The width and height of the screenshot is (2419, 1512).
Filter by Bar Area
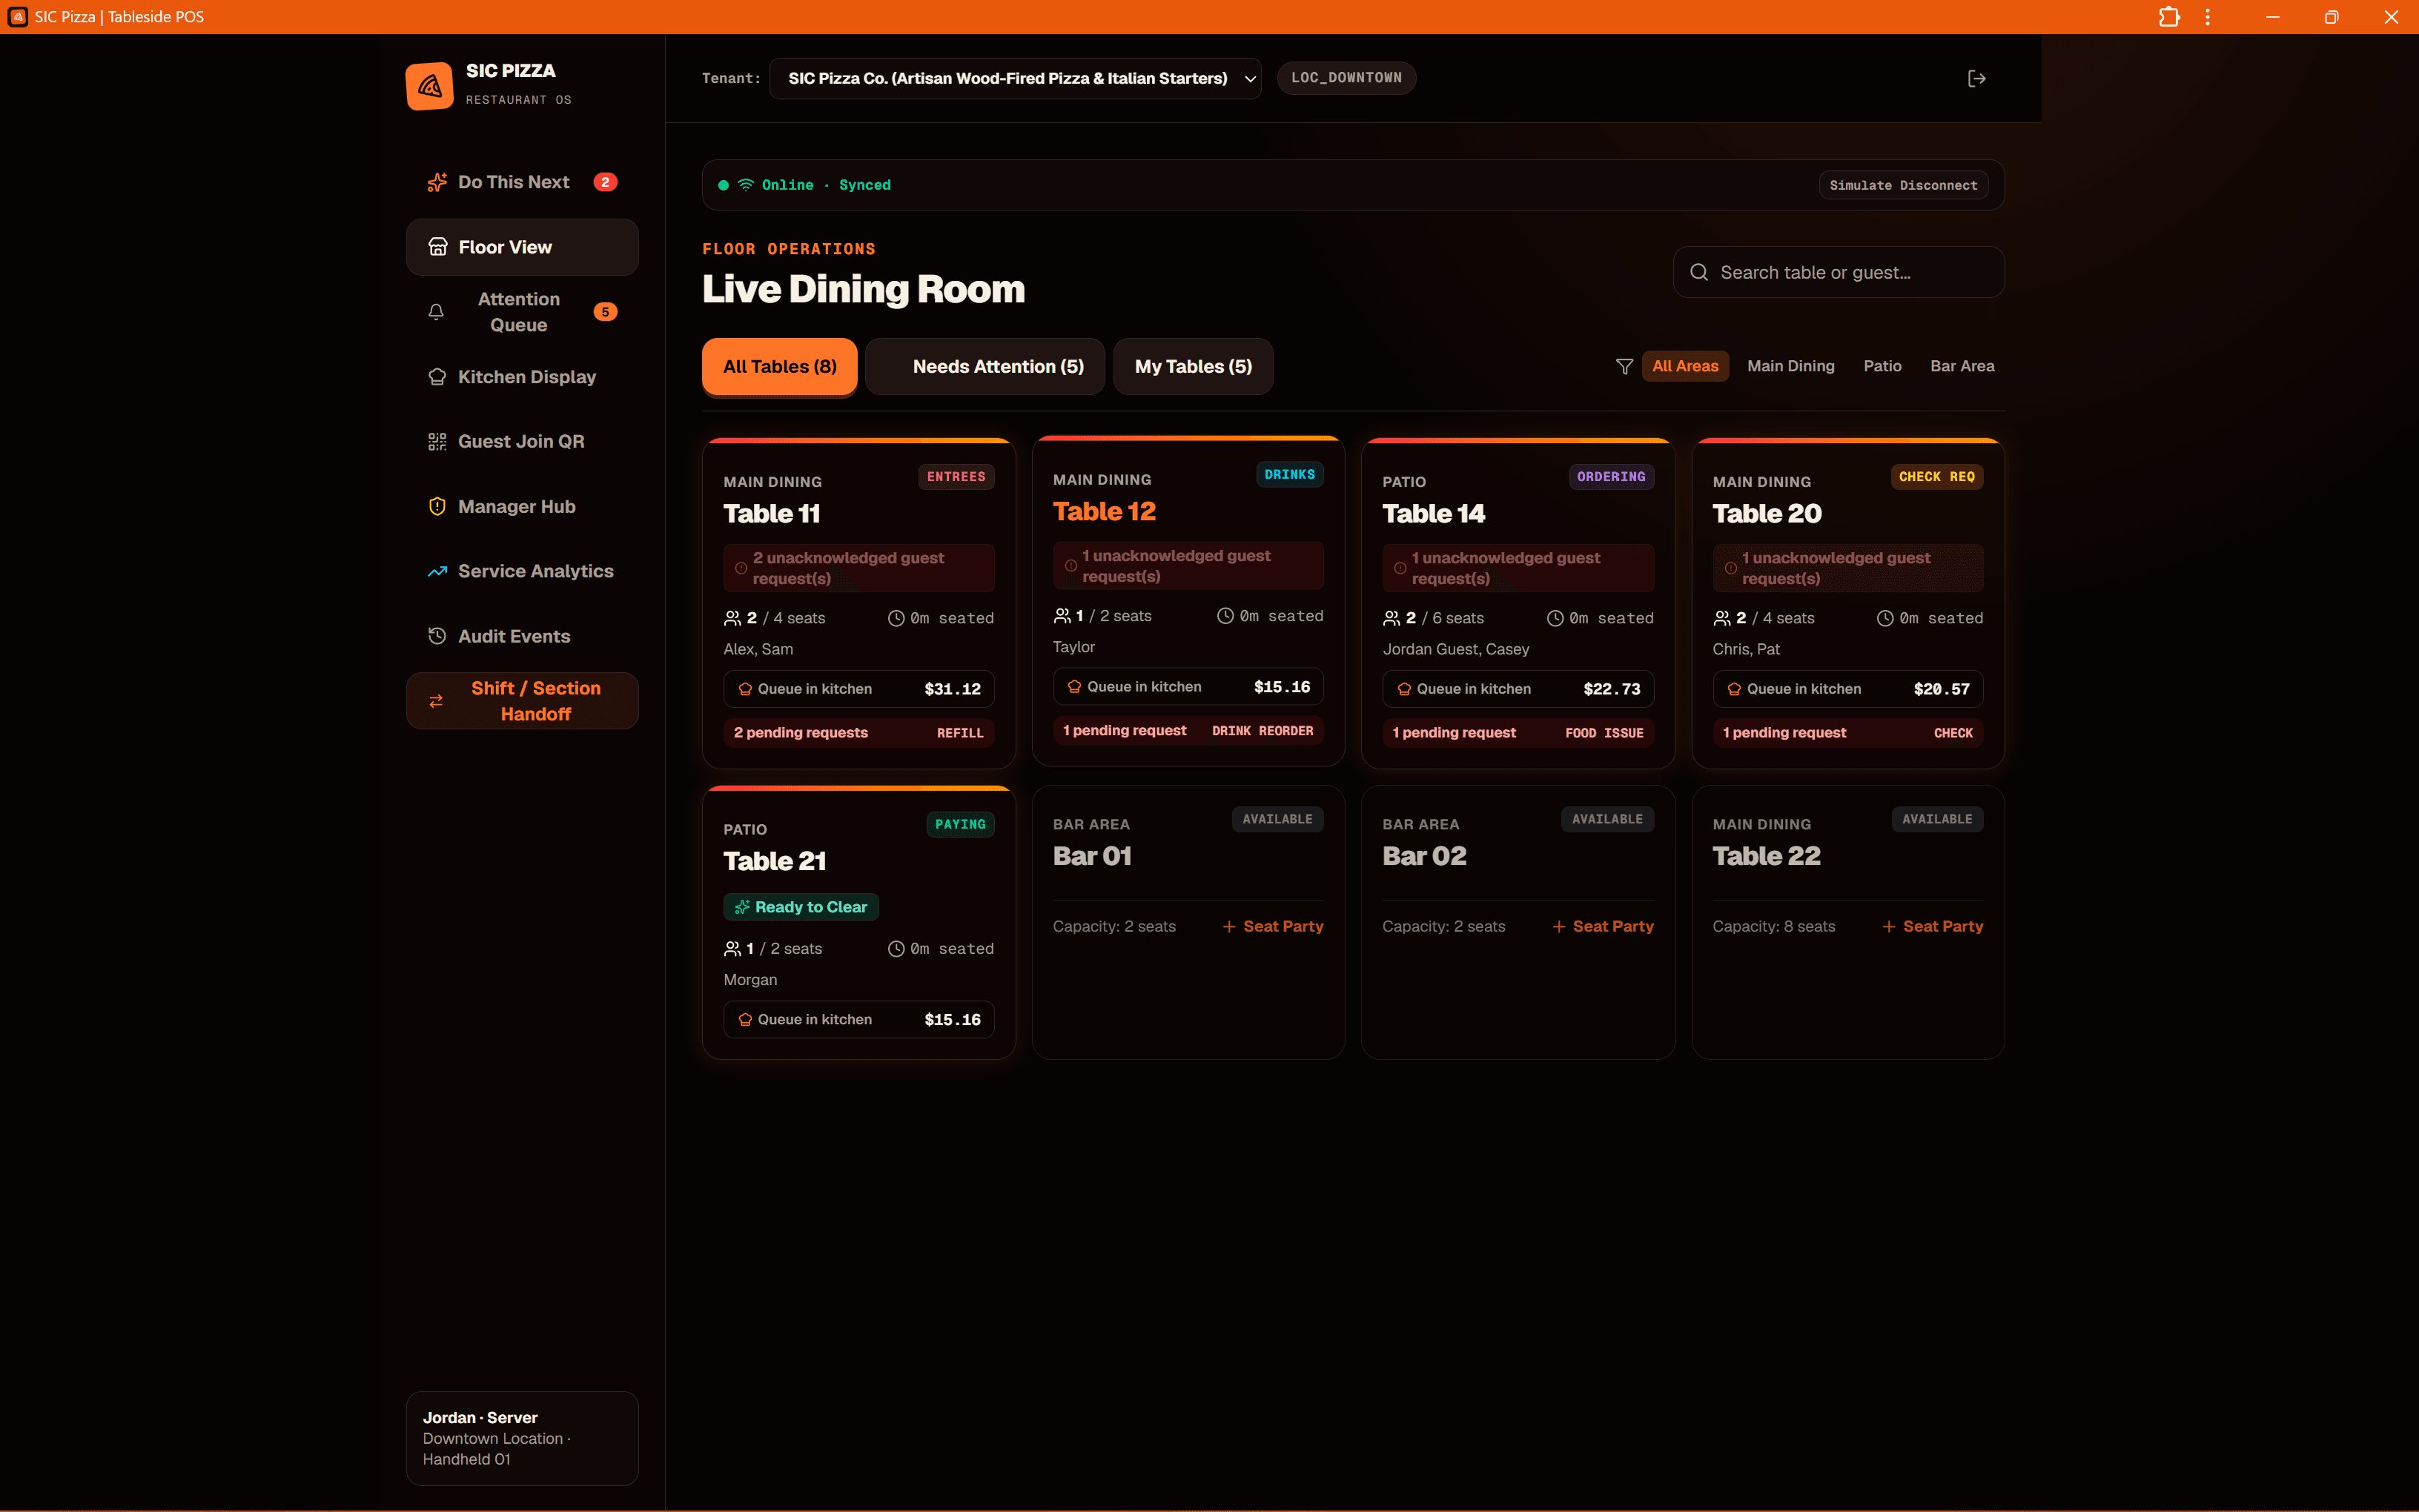point(1962,366)
